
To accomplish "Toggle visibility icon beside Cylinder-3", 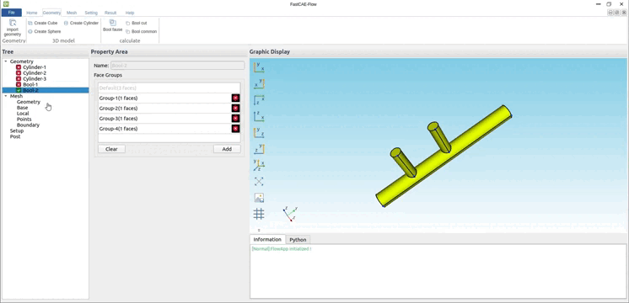I will [x=19, y=79].
